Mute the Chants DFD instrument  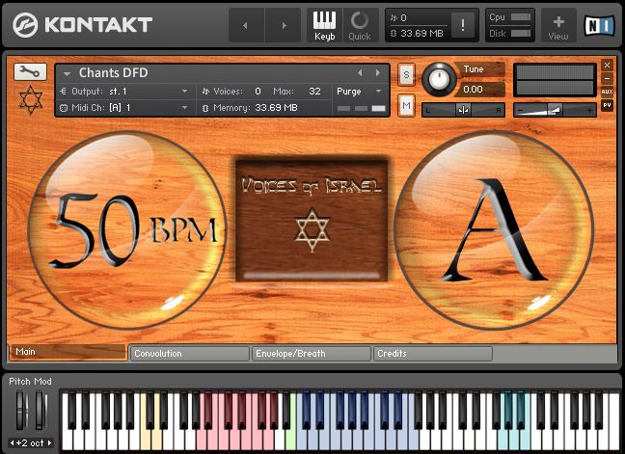point(406,104)
